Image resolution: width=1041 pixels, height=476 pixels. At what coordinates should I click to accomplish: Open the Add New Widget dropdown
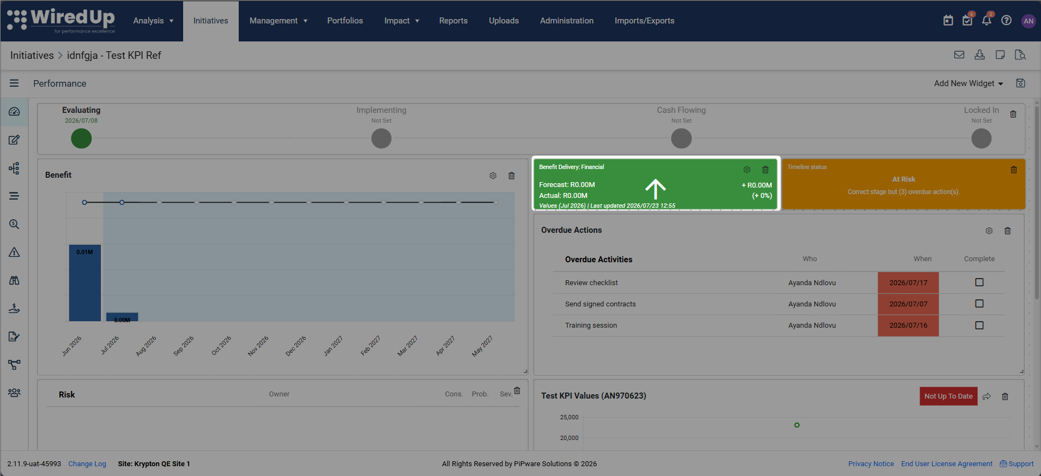tap(969, 83)
